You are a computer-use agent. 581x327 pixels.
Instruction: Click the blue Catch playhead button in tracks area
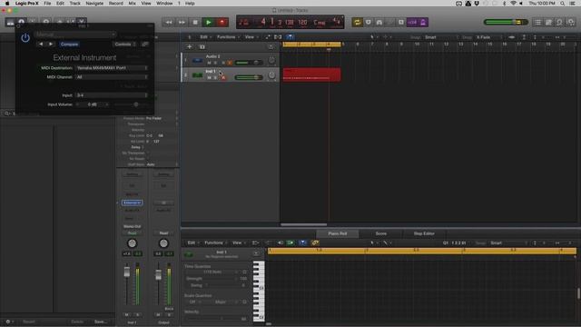(x=290, y=37)
